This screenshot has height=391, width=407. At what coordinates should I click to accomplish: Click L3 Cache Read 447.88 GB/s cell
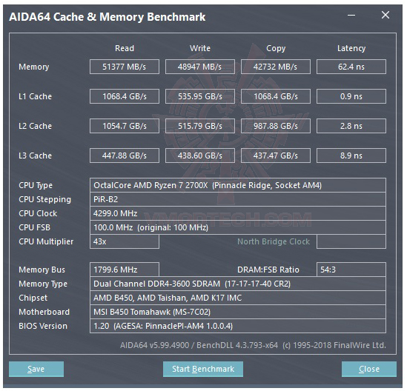coord(125,156)
